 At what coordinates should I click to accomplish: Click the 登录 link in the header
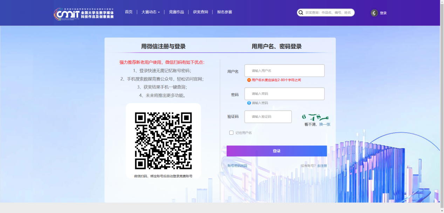point(383,13)
